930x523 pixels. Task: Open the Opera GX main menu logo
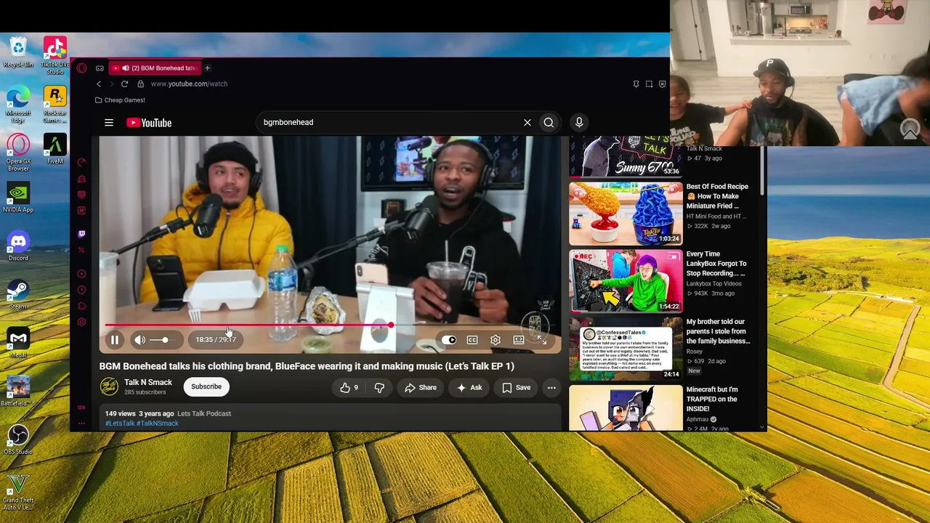pyautogui.click(x=81, y=68)
